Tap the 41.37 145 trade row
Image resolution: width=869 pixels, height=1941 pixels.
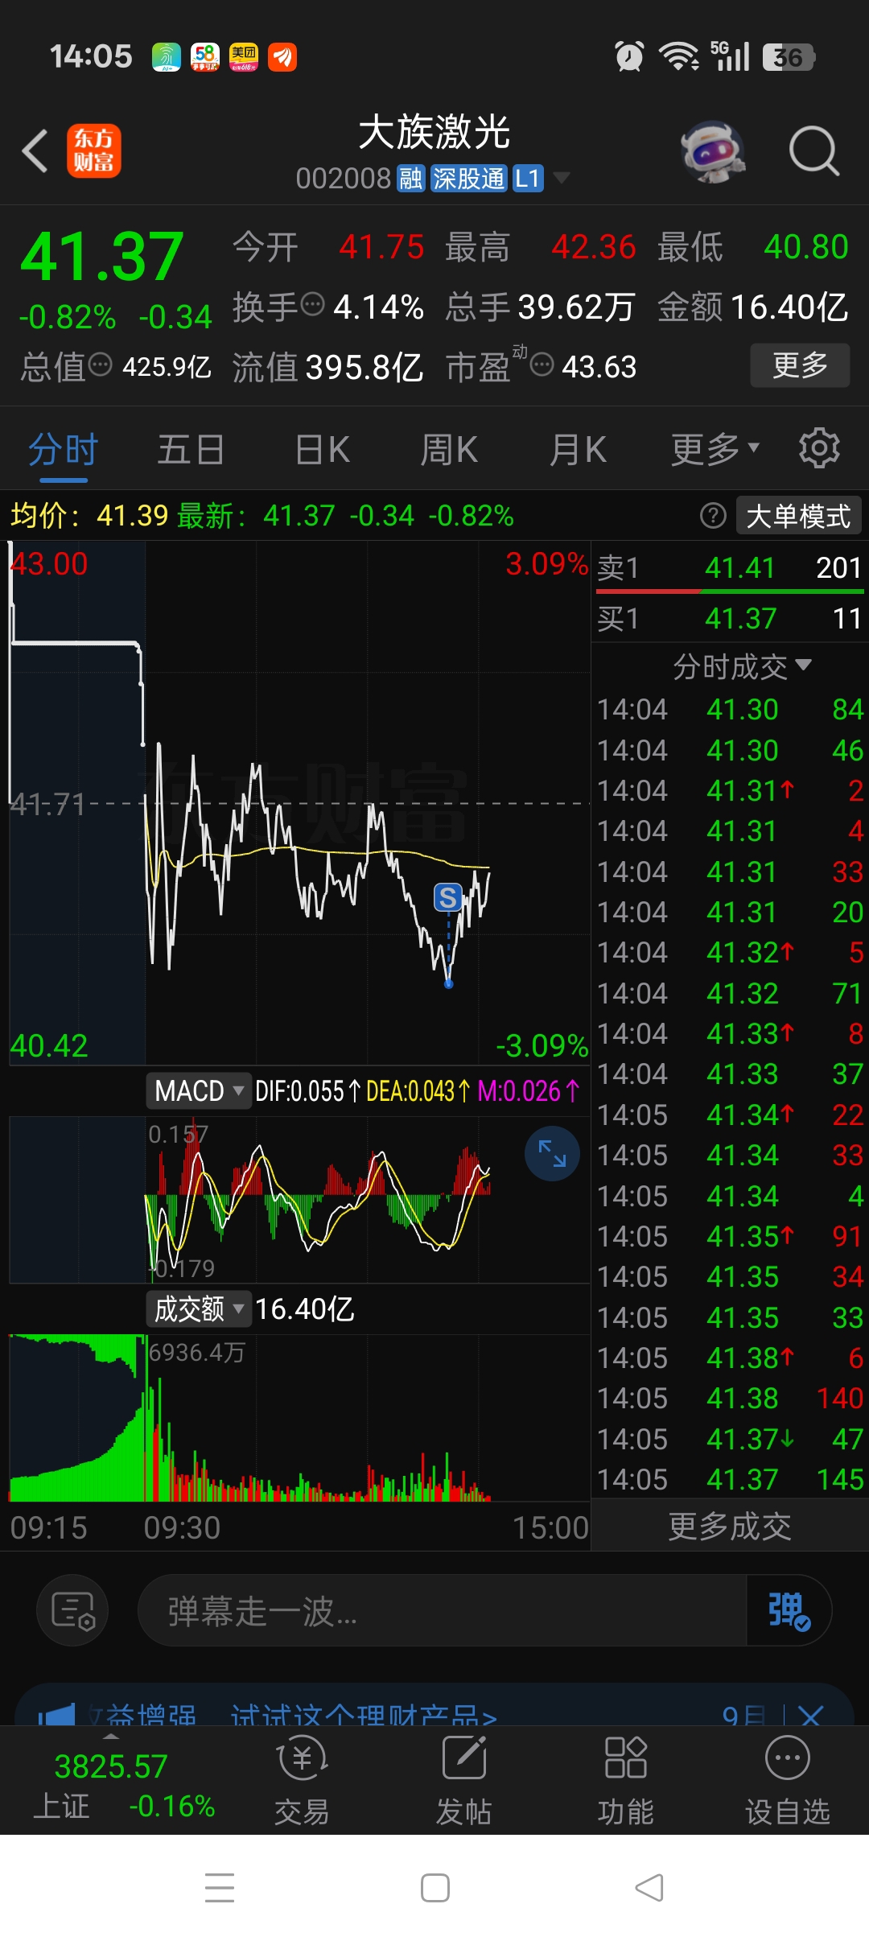point(730,1479)
